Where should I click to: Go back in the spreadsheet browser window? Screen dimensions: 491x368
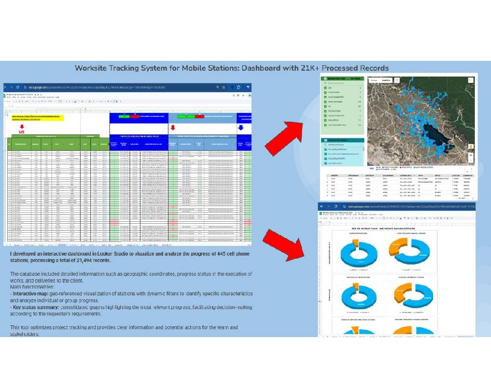6,87
